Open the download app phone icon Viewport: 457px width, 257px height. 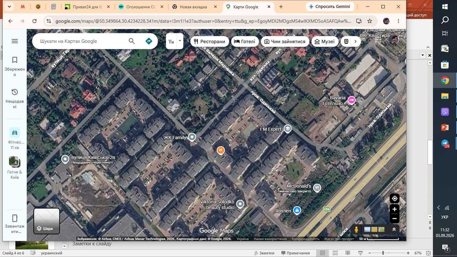click(15, 224)
